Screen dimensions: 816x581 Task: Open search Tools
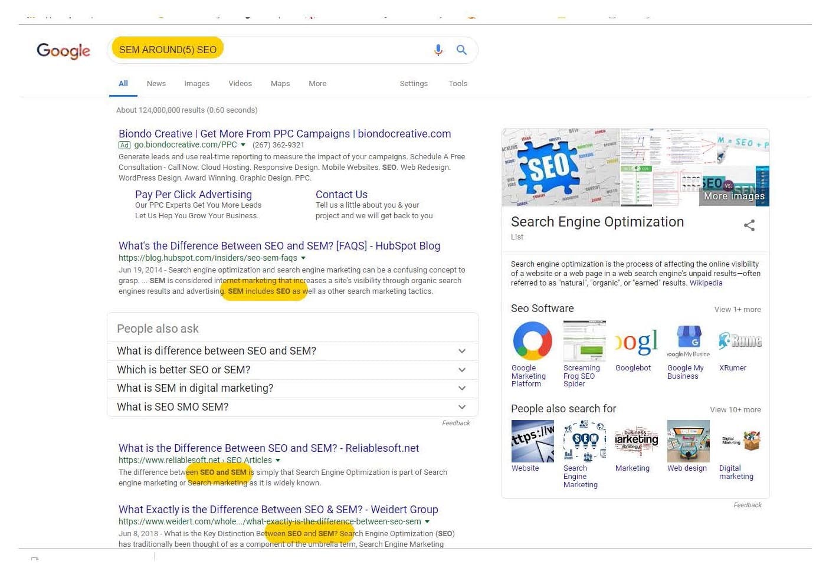point(458,84)
